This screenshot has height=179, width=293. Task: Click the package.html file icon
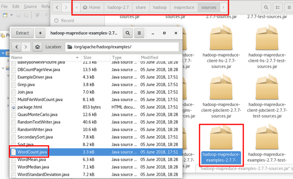pyautogui.click(x=14, y=107)
